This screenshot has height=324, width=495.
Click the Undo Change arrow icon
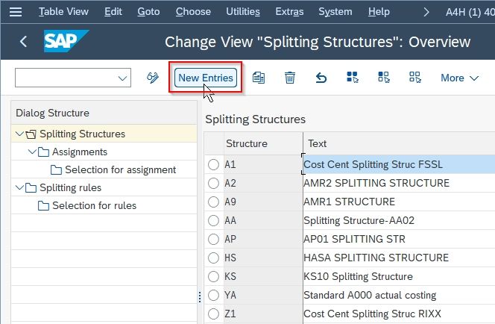tap(321, 78)
